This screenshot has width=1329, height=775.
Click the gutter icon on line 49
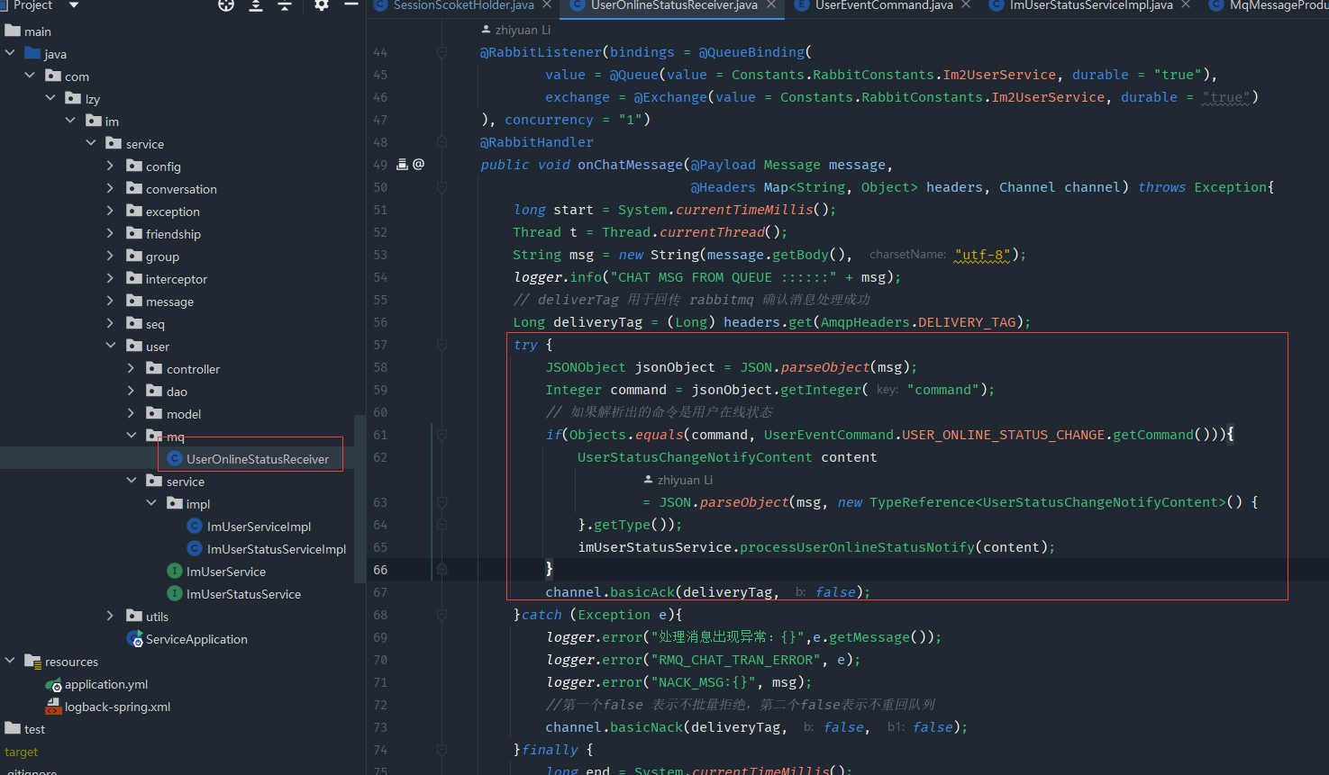403,165
